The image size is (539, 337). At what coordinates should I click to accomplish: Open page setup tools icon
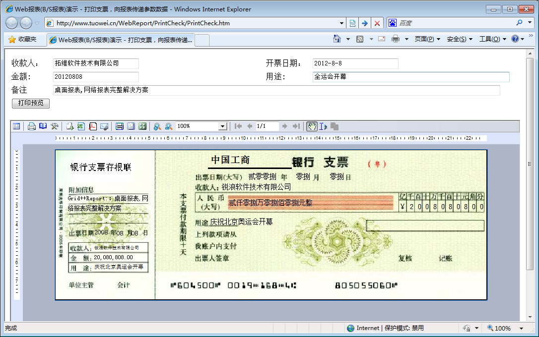(55, 126)
